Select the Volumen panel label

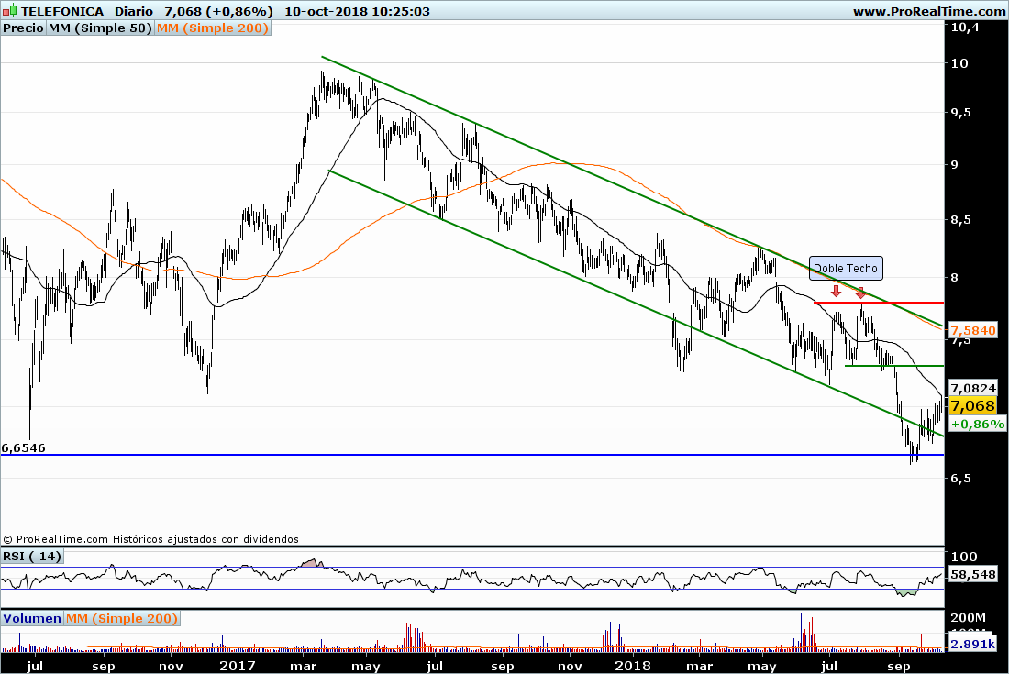[31, 619]
